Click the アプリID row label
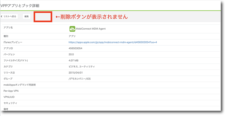The image size is (226, 116). 8,48
